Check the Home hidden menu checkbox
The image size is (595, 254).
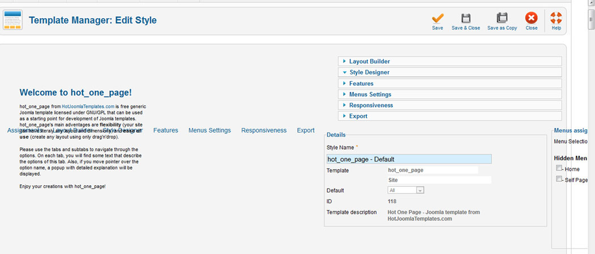coord(559,168)
